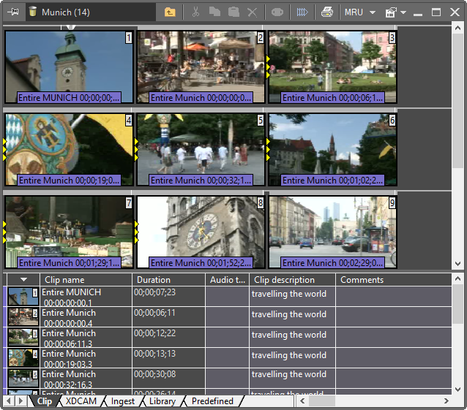Click the horizontal scrollbar thumb
Image resolution: width=467 pixels, height=410 pixels.
click(322, 401)
